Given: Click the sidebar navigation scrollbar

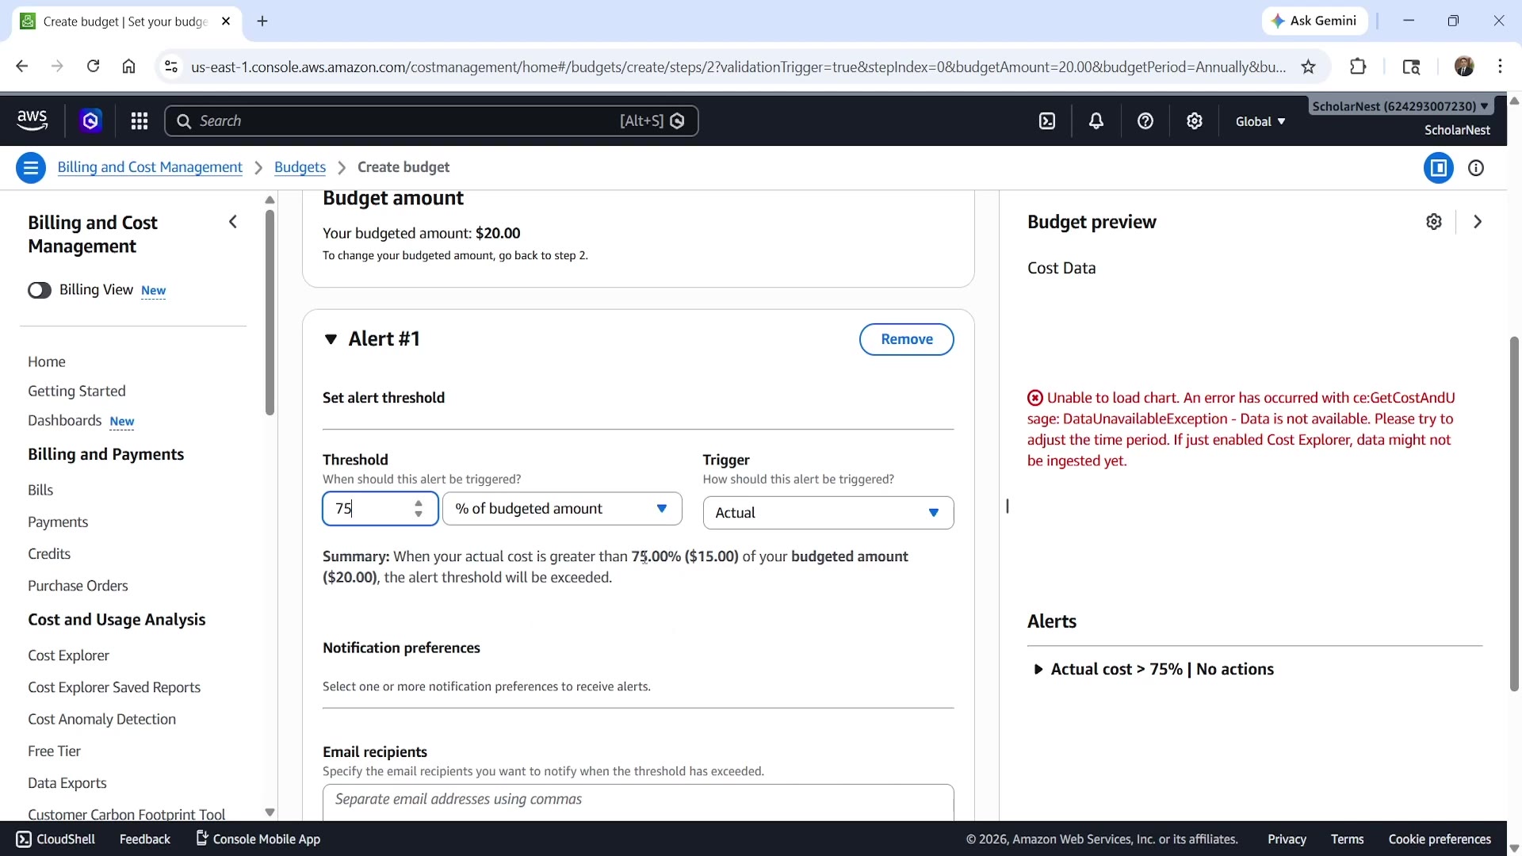Looking at the screenshot, I should tap(270, 313).
